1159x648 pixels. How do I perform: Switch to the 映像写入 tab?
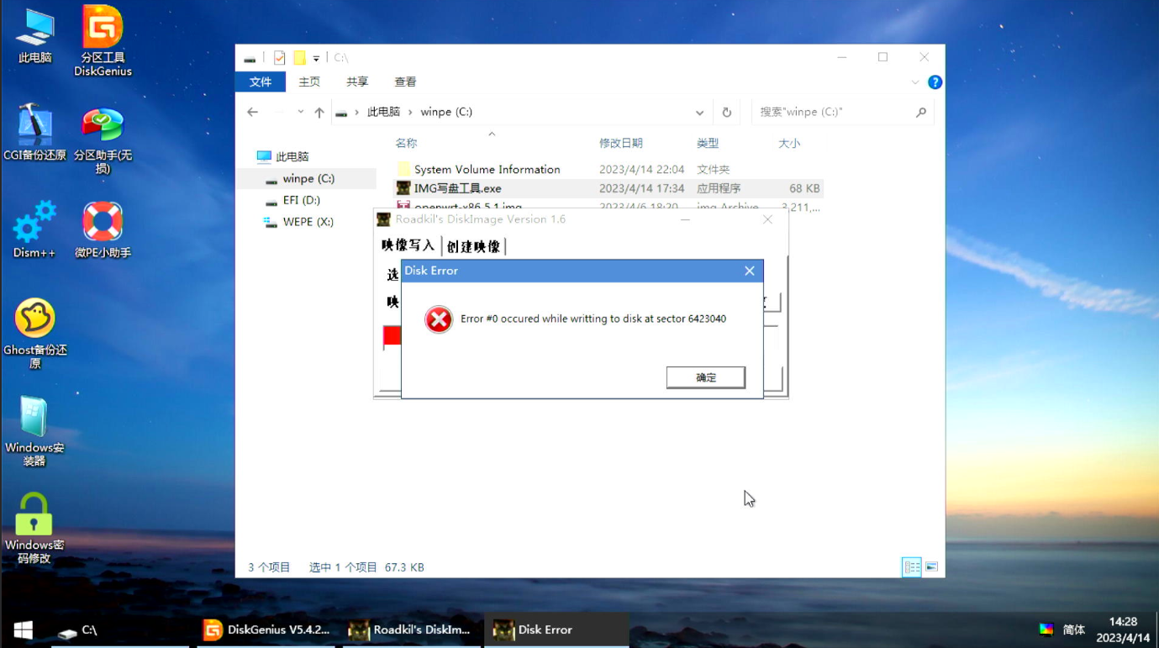408,245
